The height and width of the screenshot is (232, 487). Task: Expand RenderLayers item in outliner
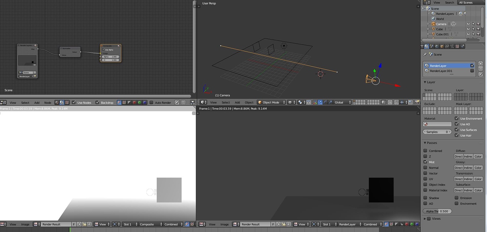[429, 14]
